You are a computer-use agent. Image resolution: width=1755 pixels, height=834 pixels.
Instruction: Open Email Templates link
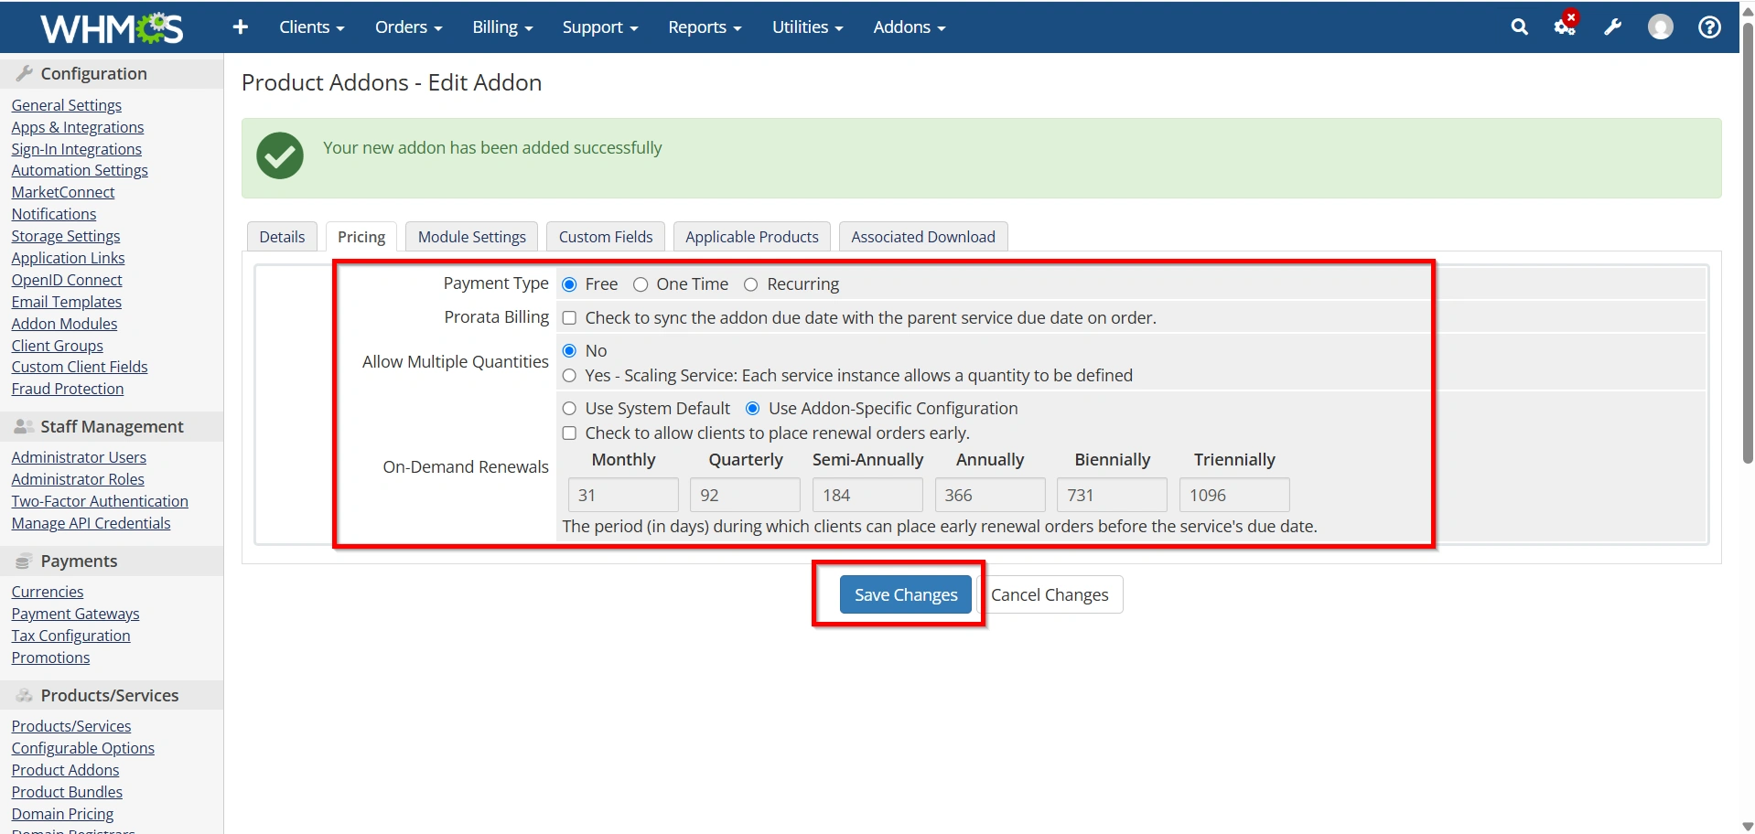67,302
